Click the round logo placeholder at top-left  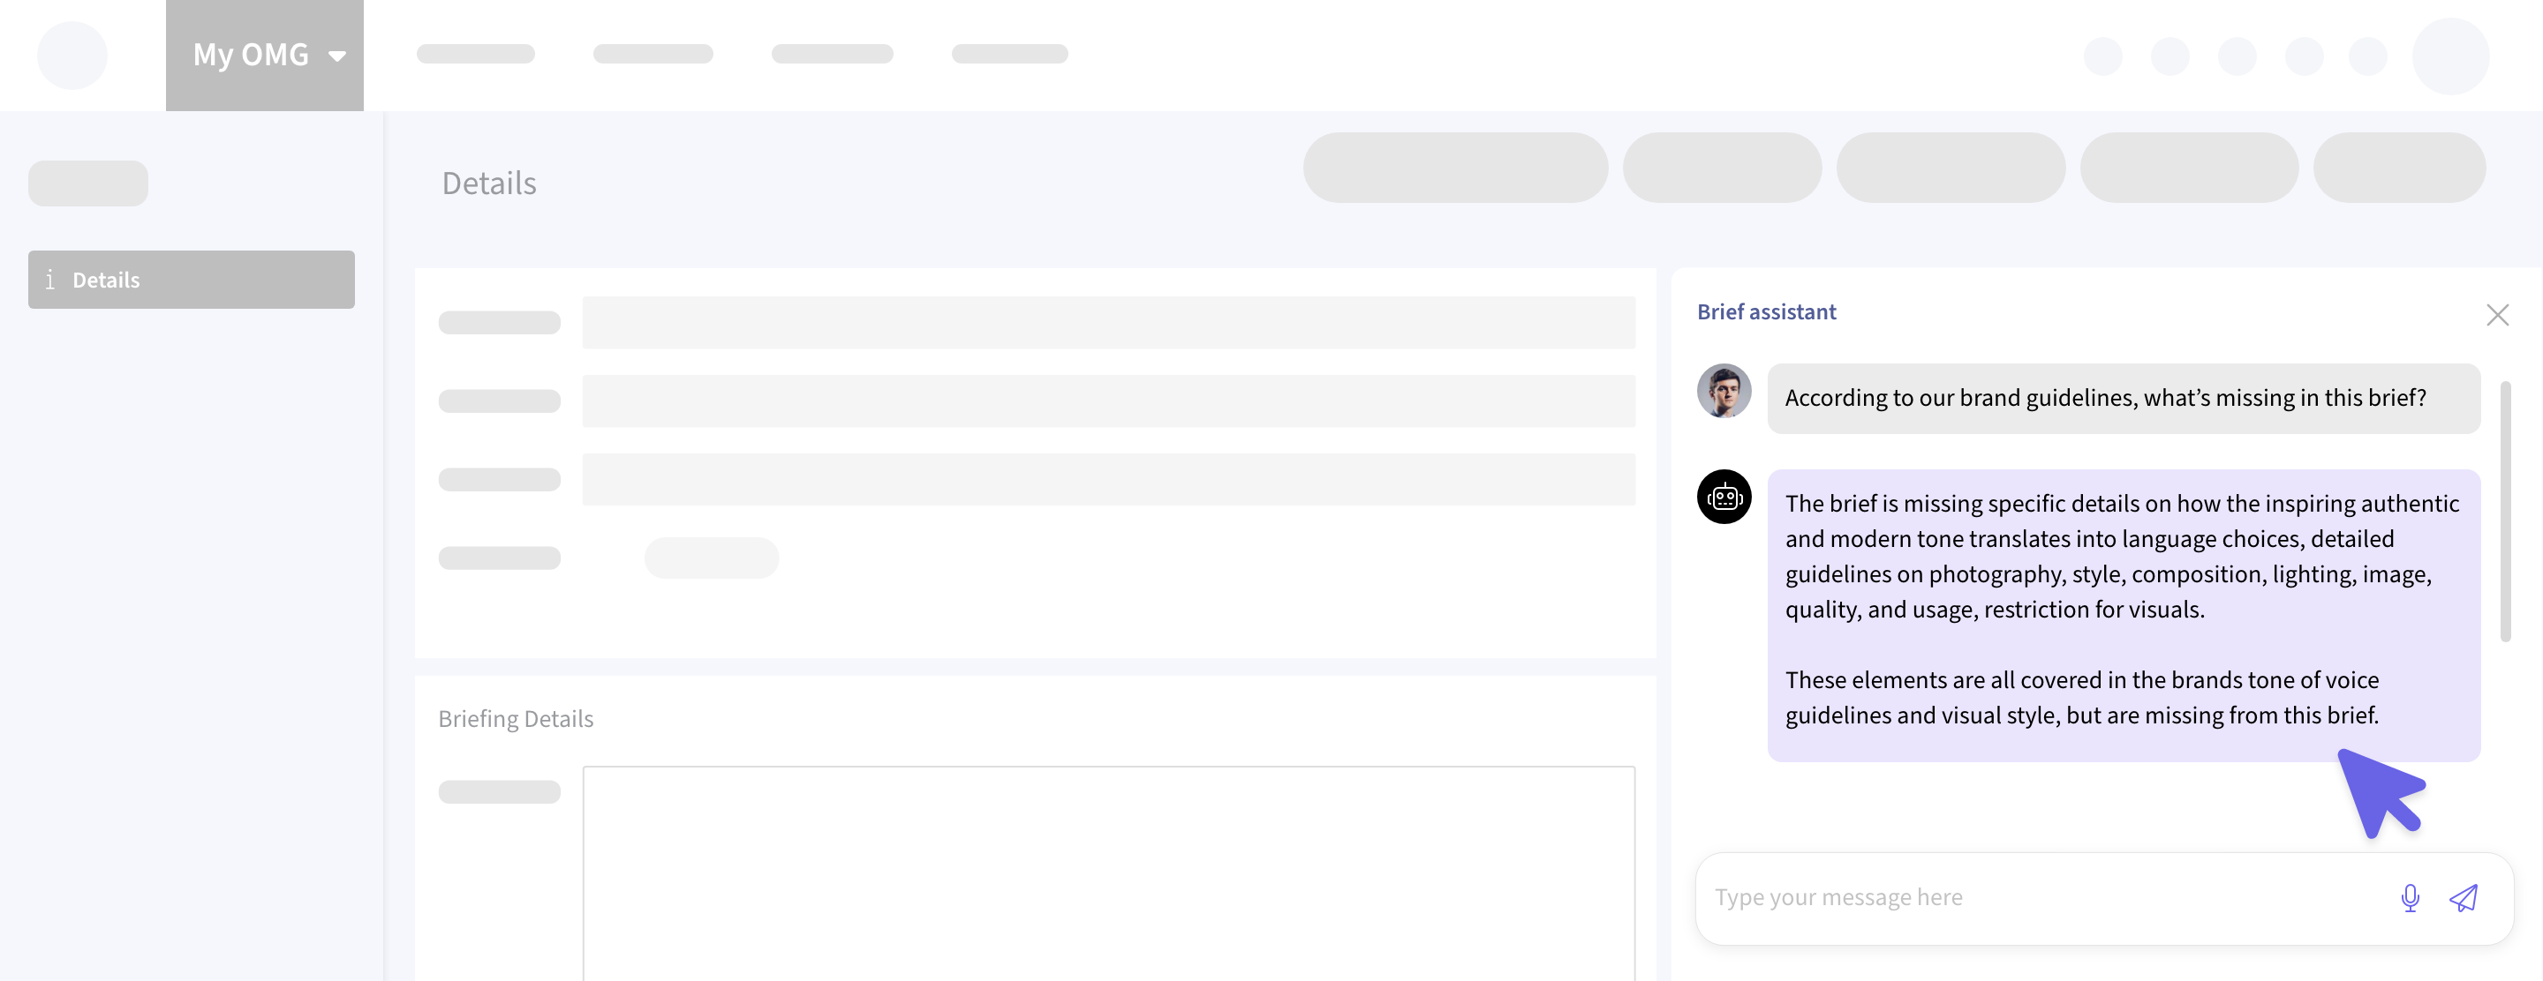(x=72, y=56)
